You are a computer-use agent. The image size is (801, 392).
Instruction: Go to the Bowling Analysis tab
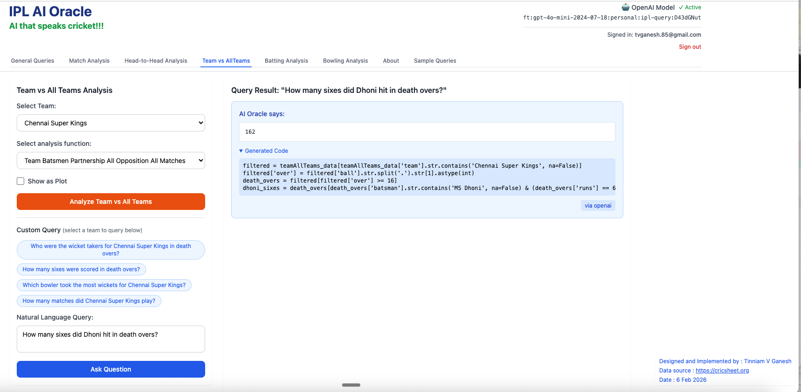345,61
